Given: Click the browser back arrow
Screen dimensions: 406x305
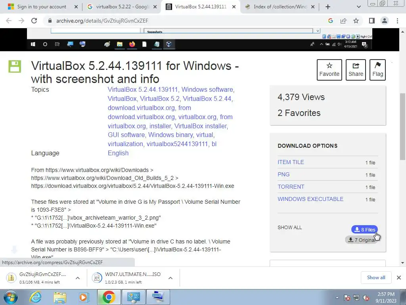Looking at the screenshot, I should 9,21.
